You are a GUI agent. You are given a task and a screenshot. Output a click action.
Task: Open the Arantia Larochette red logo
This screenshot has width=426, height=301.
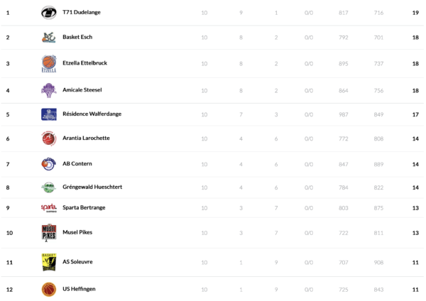tap(48, 138)
